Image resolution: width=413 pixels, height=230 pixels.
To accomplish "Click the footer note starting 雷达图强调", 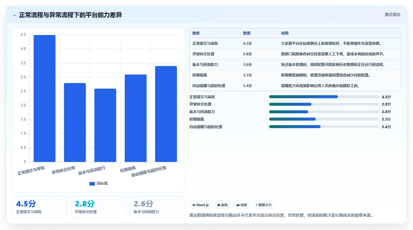I will pyautogui.click(x=281, y=215).
